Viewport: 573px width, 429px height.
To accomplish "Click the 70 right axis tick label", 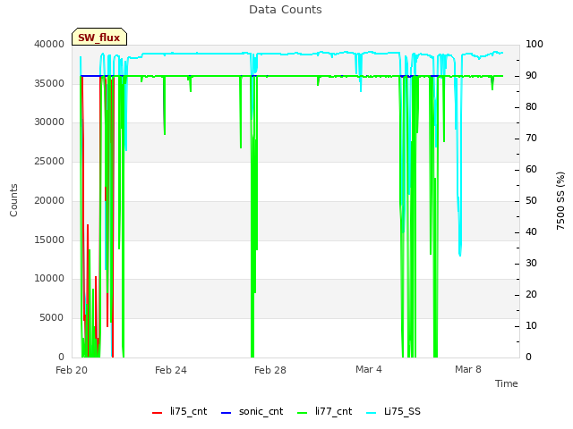I will (x=531, y=139).
